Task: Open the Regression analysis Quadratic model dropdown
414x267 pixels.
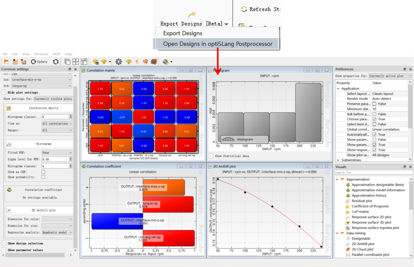Action: pos(57,233)
